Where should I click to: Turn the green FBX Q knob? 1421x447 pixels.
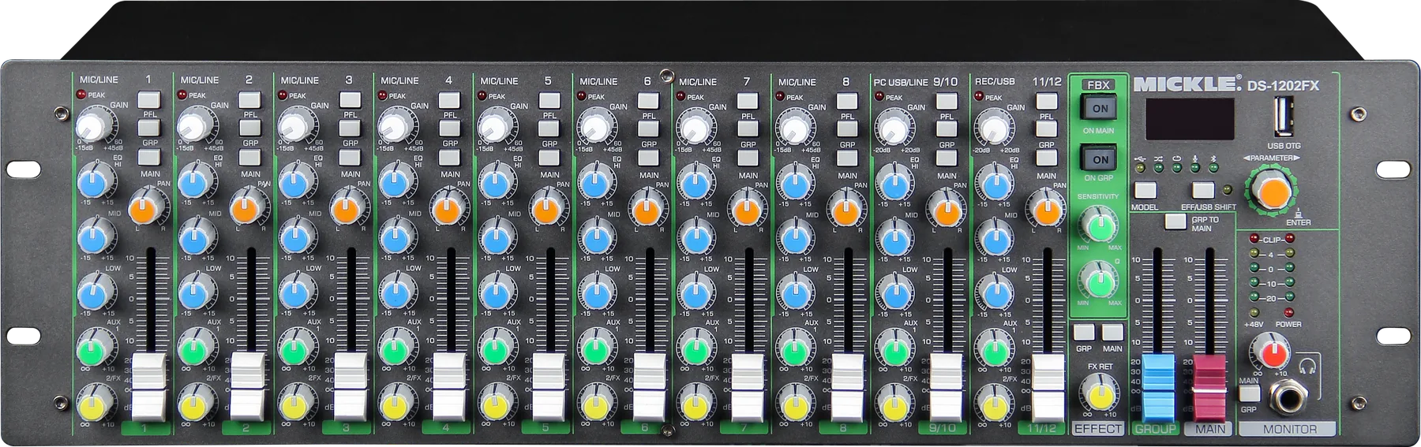(x=1099, y=281)
